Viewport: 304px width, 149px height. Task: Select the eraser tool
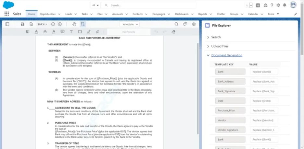[173, 32]
